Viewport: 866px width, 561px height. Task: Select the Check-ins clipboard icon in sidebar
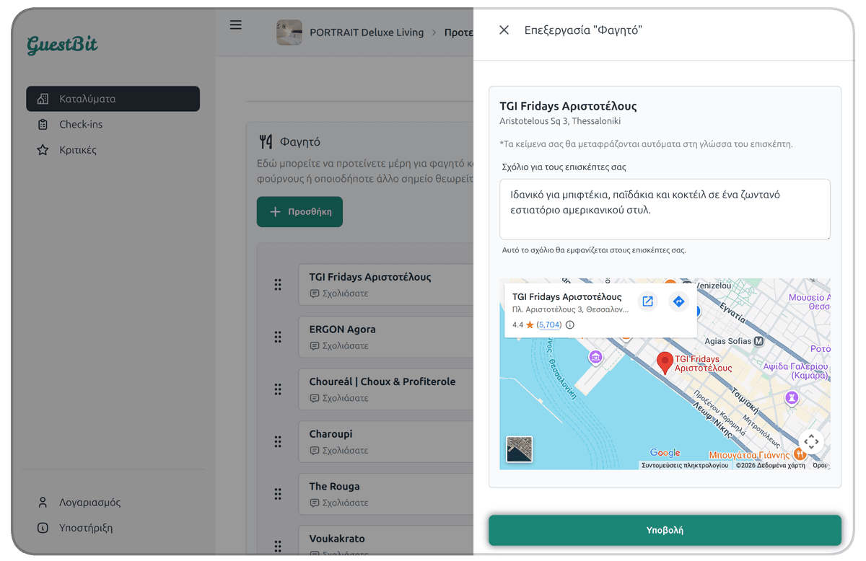[x=44, y=123]
